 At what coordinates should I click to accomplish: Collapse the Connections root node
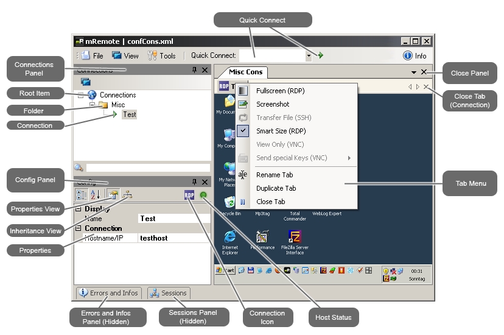coord(81,95)
